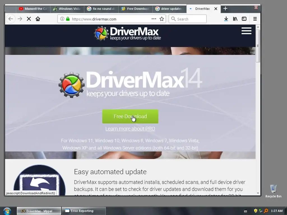
Task: Open the browser home page icon
Action: click(38, 19)
